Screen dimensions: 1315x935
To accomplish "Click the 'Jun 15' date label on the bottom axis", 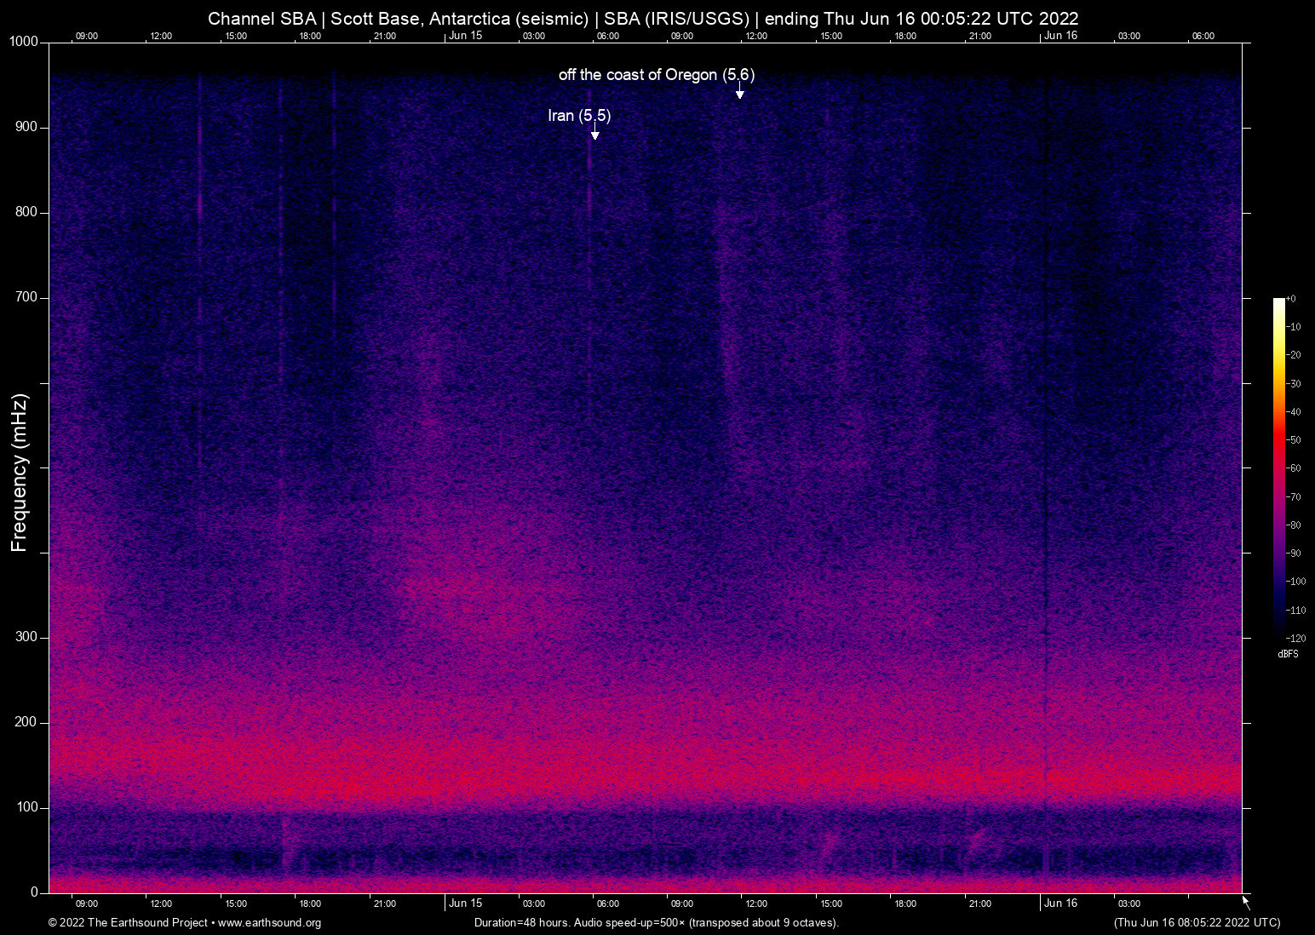I will coord(465,903).
